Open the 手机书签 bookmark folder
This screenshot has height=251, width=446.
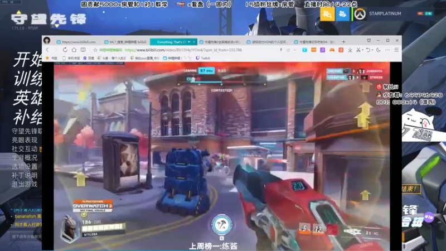(71, 58)
